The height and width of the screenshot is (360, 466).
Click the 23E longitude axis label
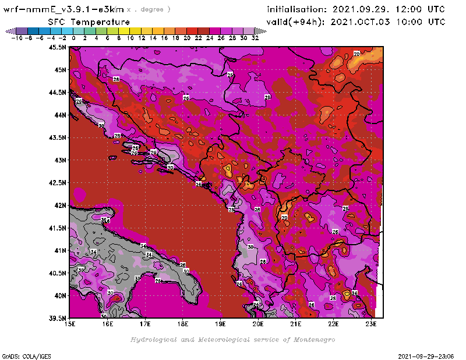371,324
